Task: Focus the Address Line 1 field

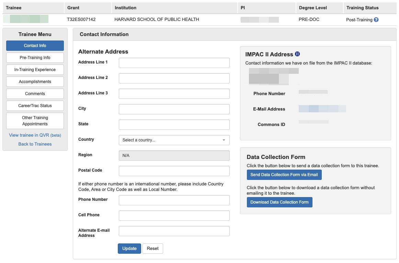Action: [x=174, y=63]
